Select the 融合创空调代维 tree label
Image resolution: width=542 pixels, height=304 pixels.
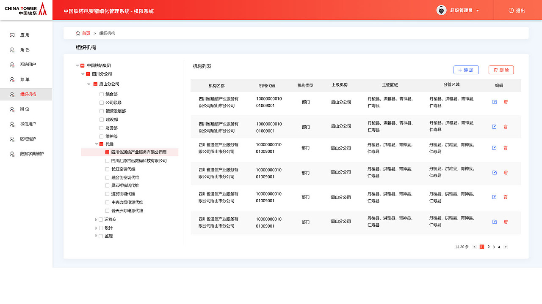pyautogui.click(x=125, y=177)
